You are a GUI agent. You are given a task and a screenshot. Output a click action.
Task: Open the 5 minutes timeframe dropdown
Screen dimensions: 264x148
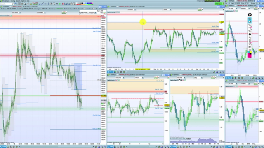[41, 12]
